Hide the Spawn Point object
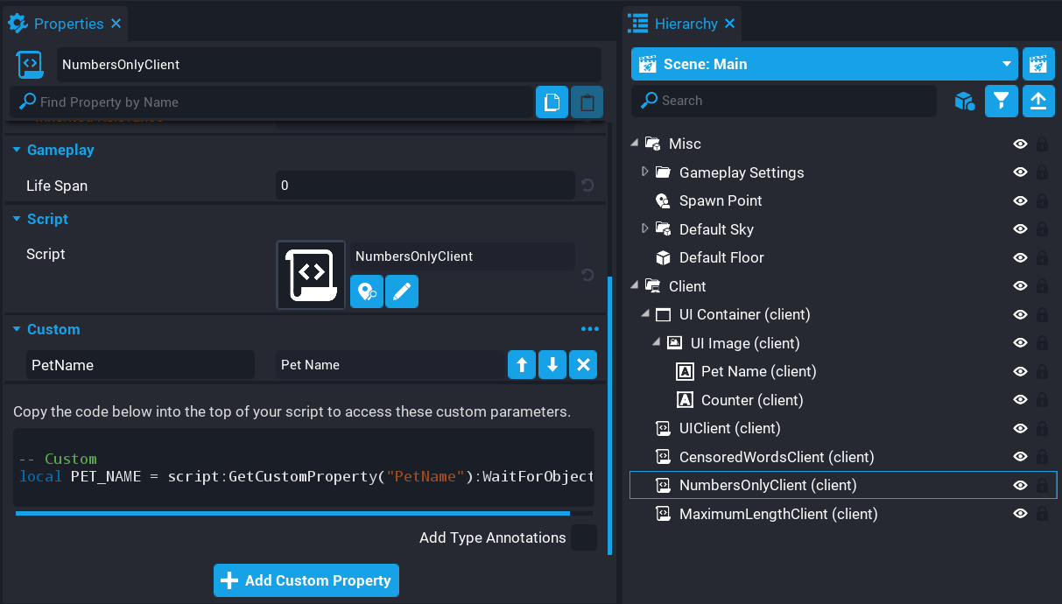This screenshot has height=604, width=1062. (x=1019, y=201)
